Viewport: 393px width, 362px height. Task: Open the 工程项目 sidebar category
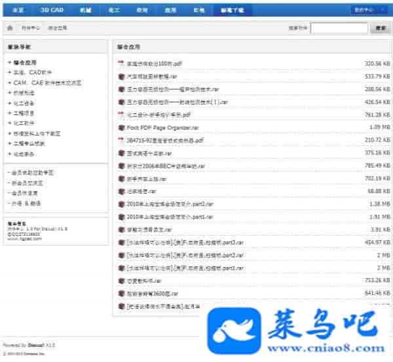click(x=24, y=113)
